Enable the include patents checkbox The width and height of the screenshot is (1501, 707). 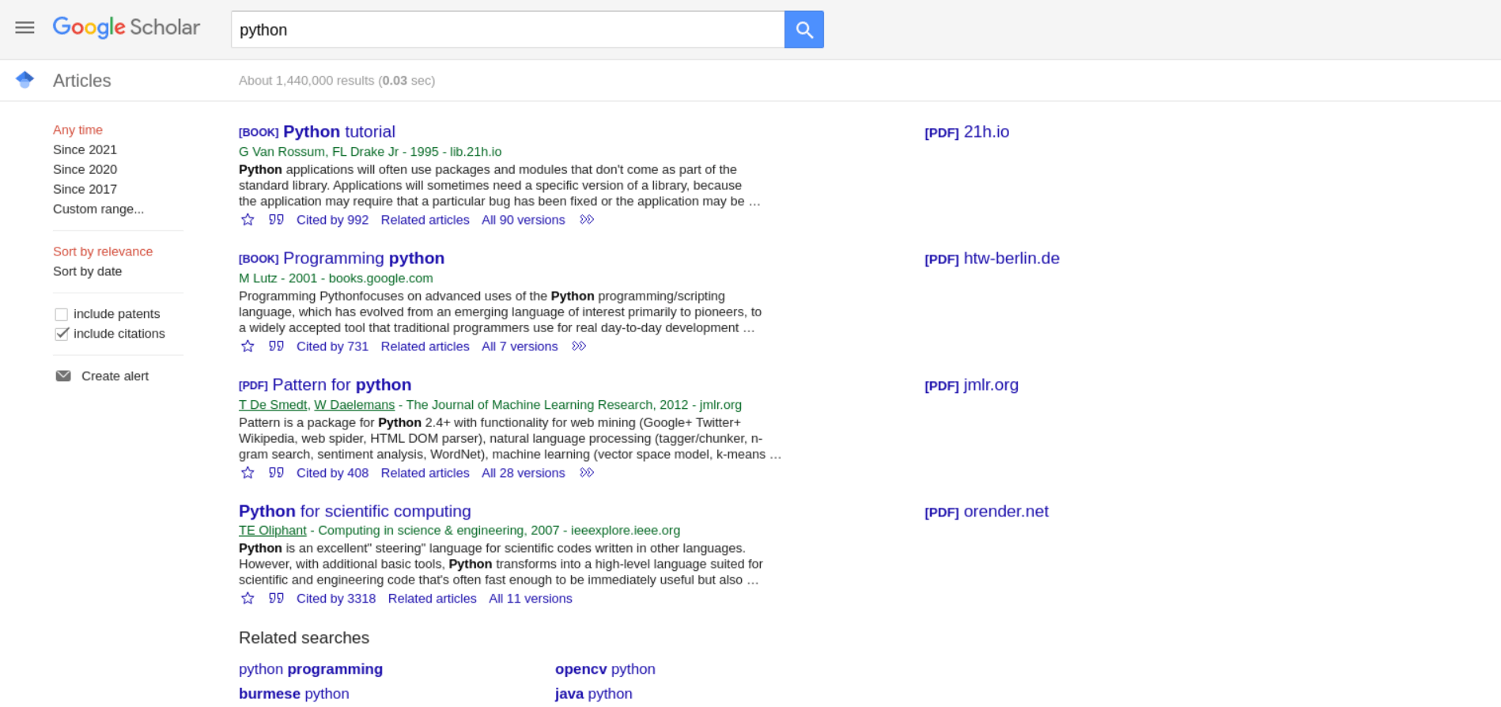(61, 314)
